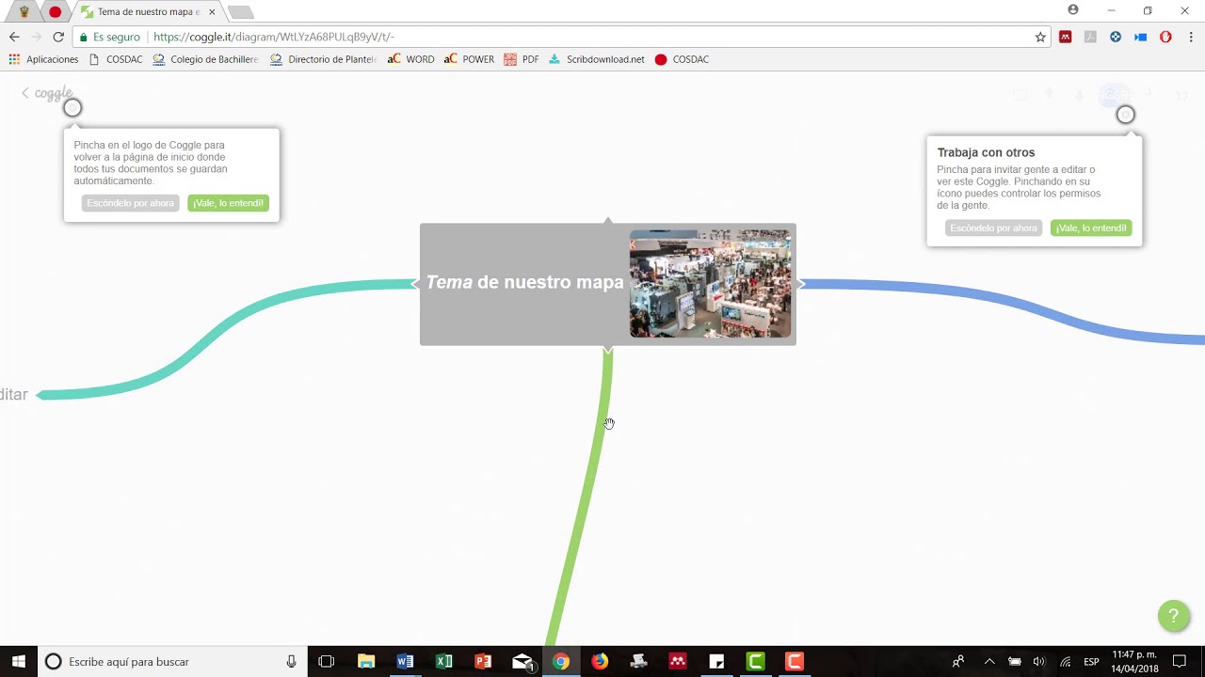
Task: Open Word from the taskbar
Action: [x=405, y=662]
